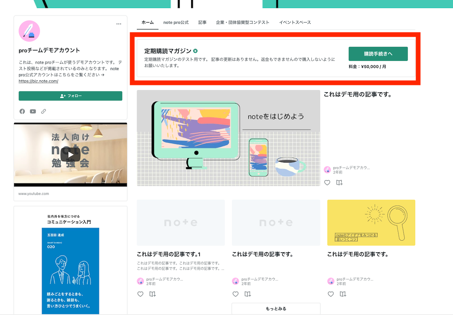Click the 購読手続きへ subscribe button
The height and width of the screenshot is (315, 453).
click(378, 54)
